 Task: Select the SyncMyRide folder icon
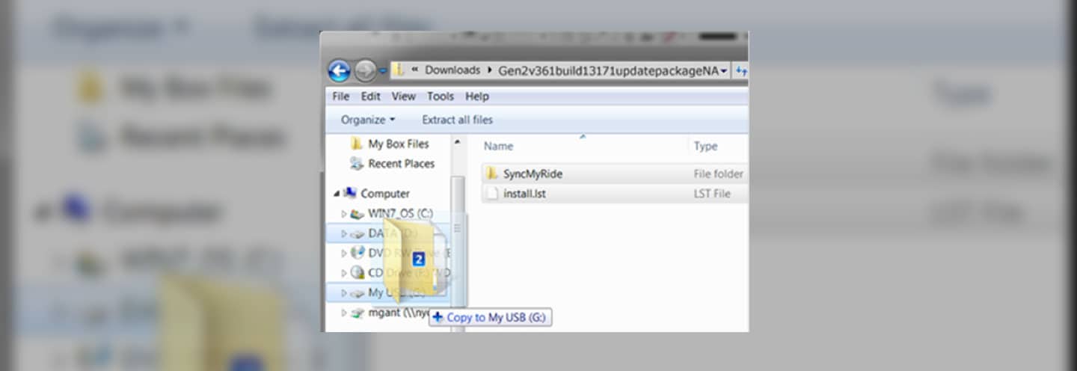click(491, 174)
